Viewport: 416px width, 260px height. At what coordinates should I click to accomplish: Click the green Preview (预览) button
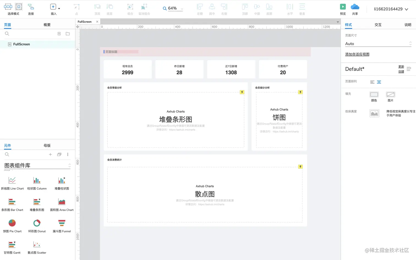343,7
